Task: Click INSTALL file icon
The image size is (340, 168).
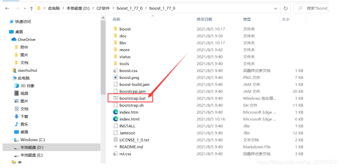Action: point(115,126)
